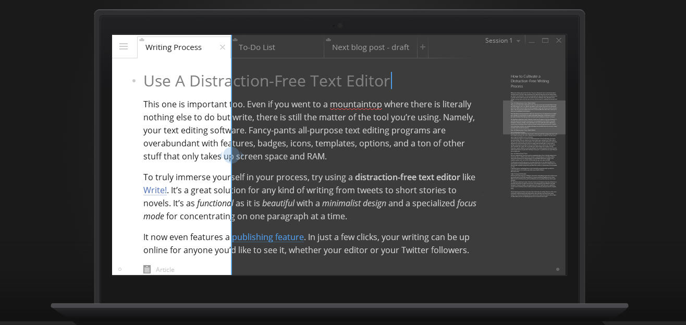Add a new tab with plus icon
686x325 pixels.
click(x=423, y=47)
